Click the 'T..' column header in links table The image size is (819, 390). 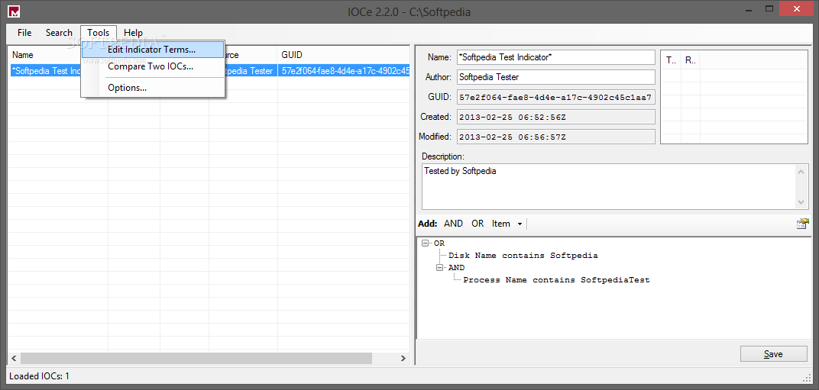pos(672,60)
